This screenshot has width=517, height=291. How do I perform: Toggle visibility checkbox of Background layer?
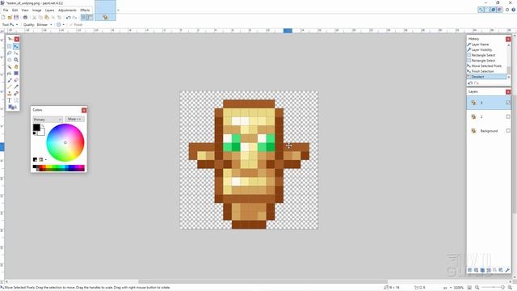(x=508, y=131)
